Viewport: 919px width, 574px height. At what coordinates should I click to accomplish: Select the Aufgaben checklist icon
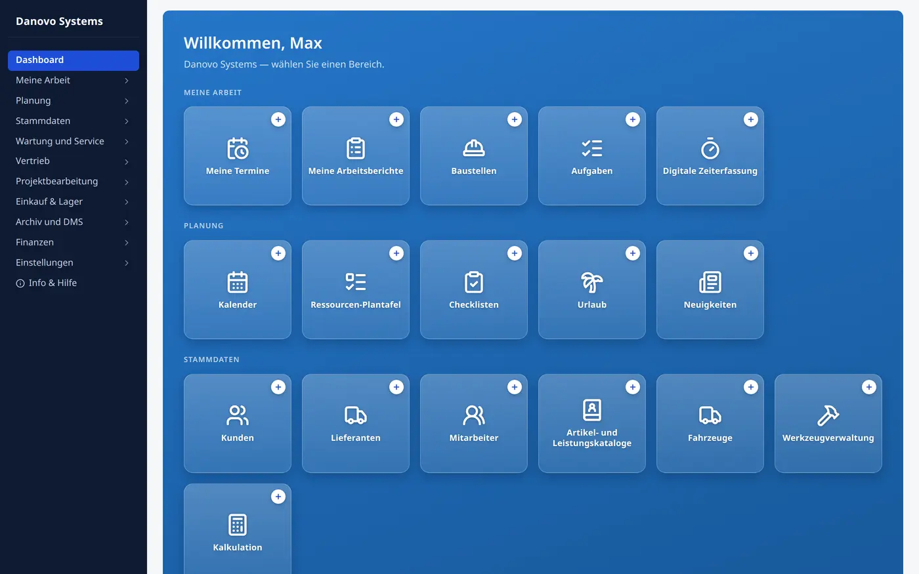pyautogui.click(x=592, y=149)
